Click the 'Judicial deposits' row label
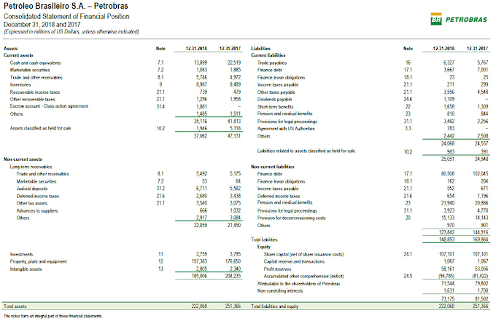This screenshot has width=496, height=321. click(32, 189)
